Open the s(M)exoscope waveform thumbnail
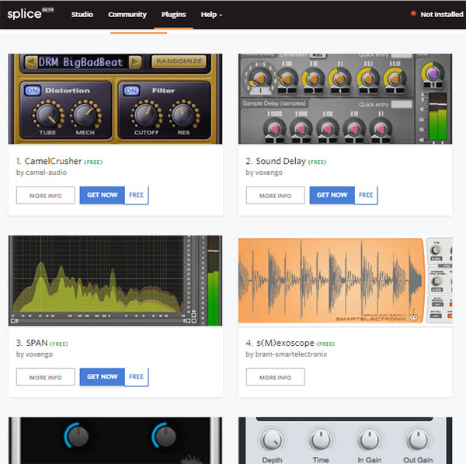 (345, 281)
